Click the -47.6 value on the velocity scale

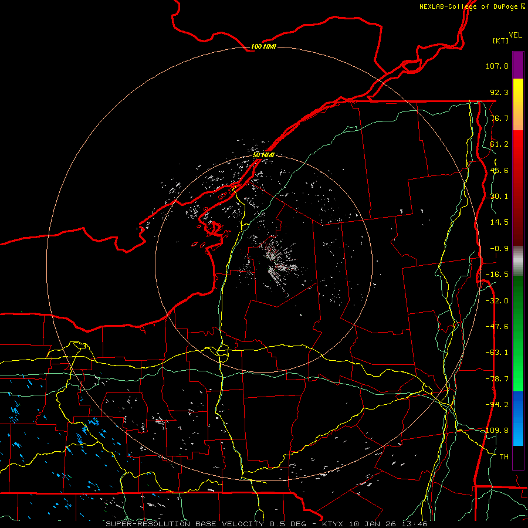click(x=497, y=327)
